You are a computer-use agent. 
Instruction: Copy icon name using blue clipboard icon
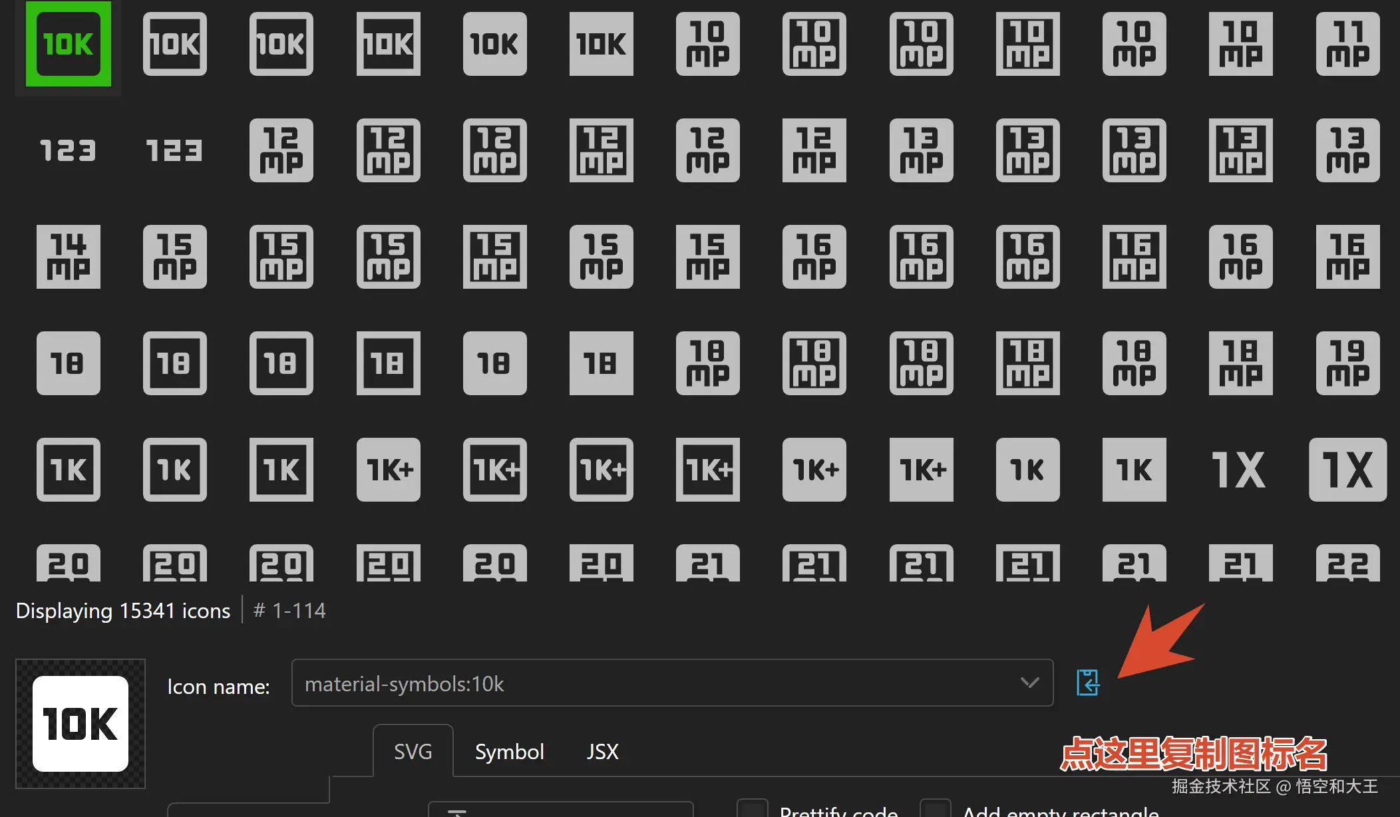pyautogui.click(x=1088, y=683)
